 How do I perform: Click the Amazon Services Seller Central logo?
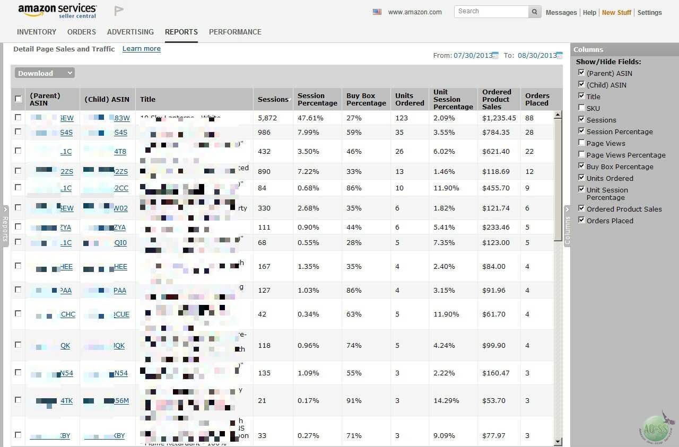tap(57, 11)
